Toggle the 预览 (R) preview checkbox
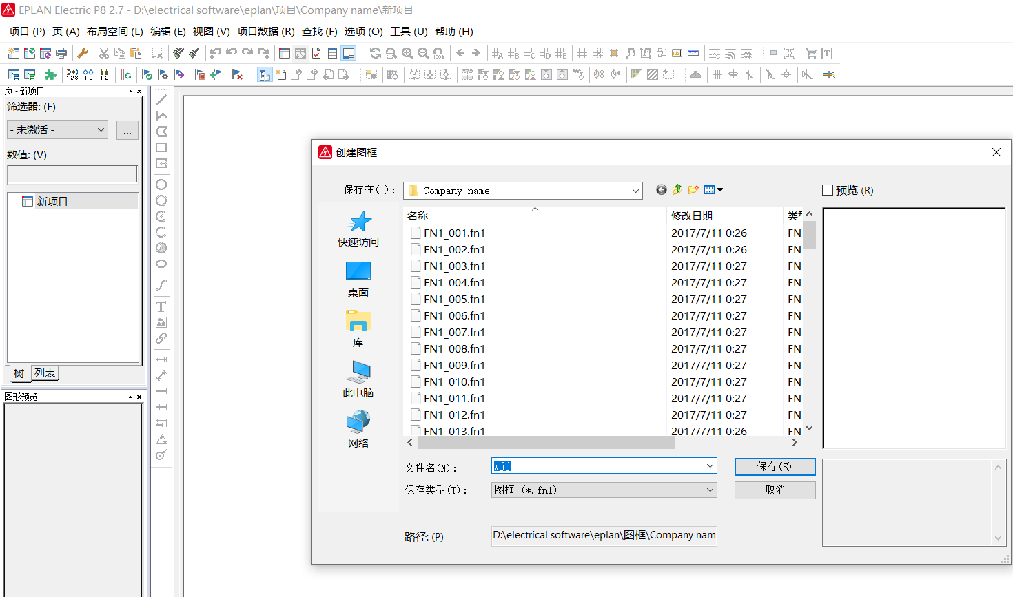This screenshot has height=597, width=1013. 828,190
